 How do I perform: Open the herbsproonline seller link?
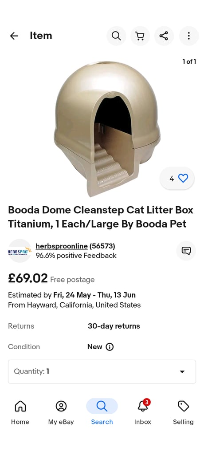point(62,246)
